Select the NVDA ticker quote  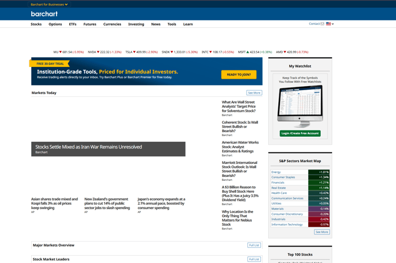click(105, 52)
